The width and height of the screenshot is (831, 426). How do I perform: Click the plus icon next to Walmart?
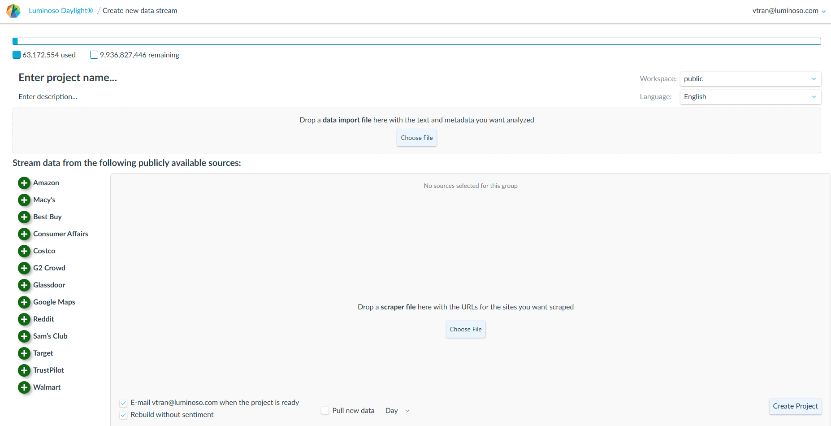(x=24, y=387)
